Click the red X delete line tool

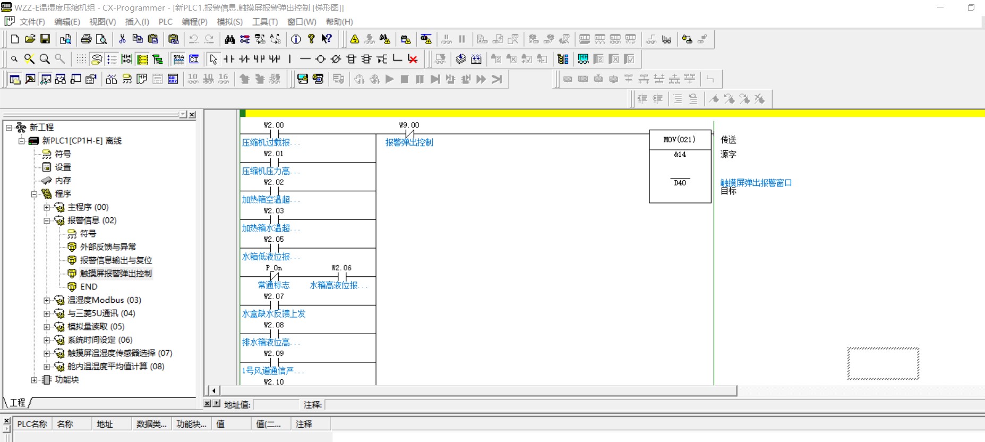(x=413, y=59)
